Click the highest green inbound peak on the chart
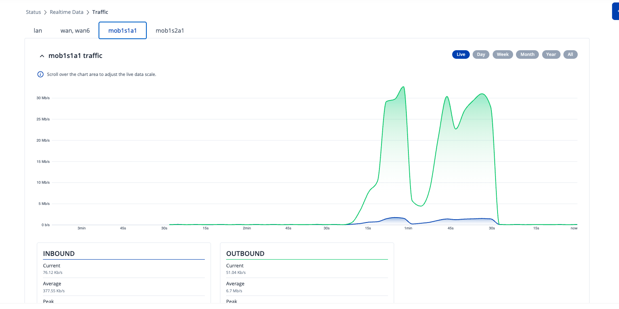This screenshot has height=309, width=619. (404, 87)
